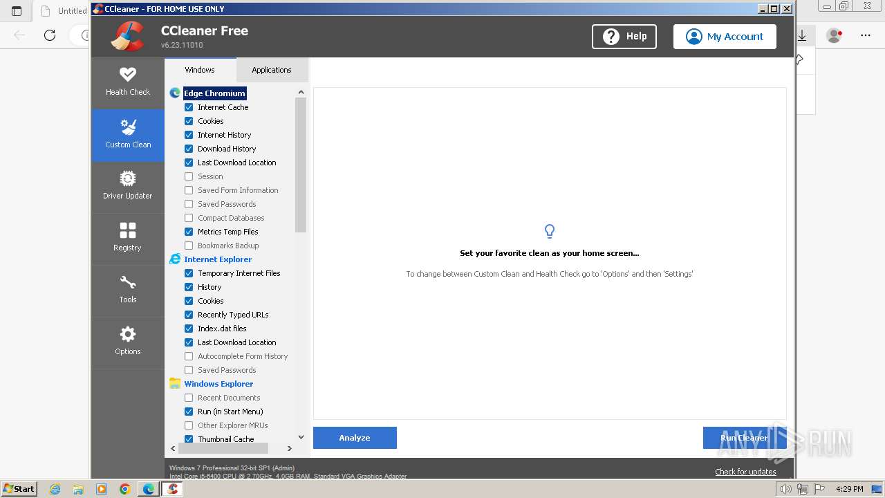885x498 pixels.
Task: Open Internet Explorer from the taskbar
Action: pyautogui.click(x=55, y=489)
